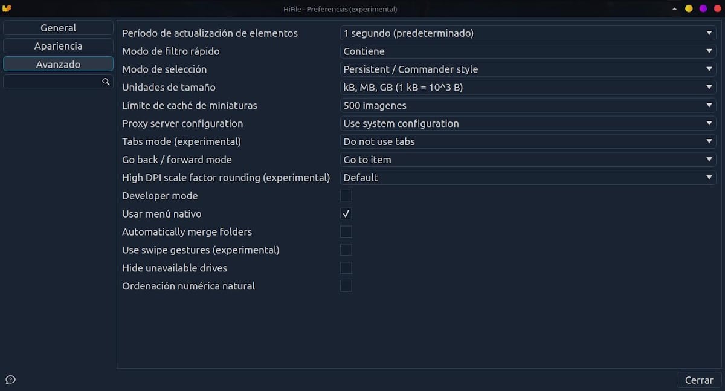
Task: Click the small up-arrow titlebar icon
Action: pyautogui.click(x=675, y=9)
